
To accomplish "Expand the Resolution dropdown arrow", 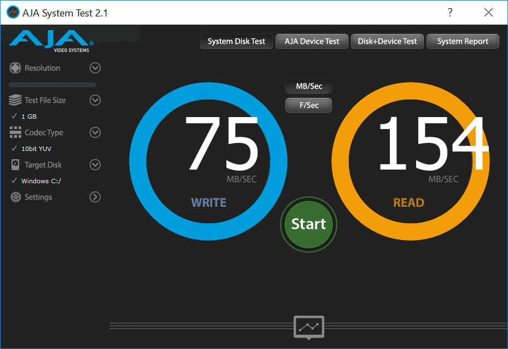I will click(95, 68).
